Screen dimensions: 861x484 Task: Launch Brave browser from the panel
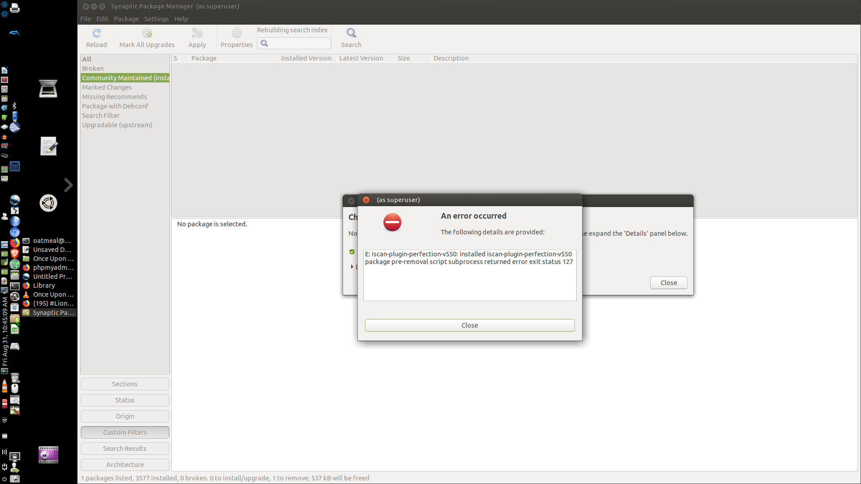point(15,254)
